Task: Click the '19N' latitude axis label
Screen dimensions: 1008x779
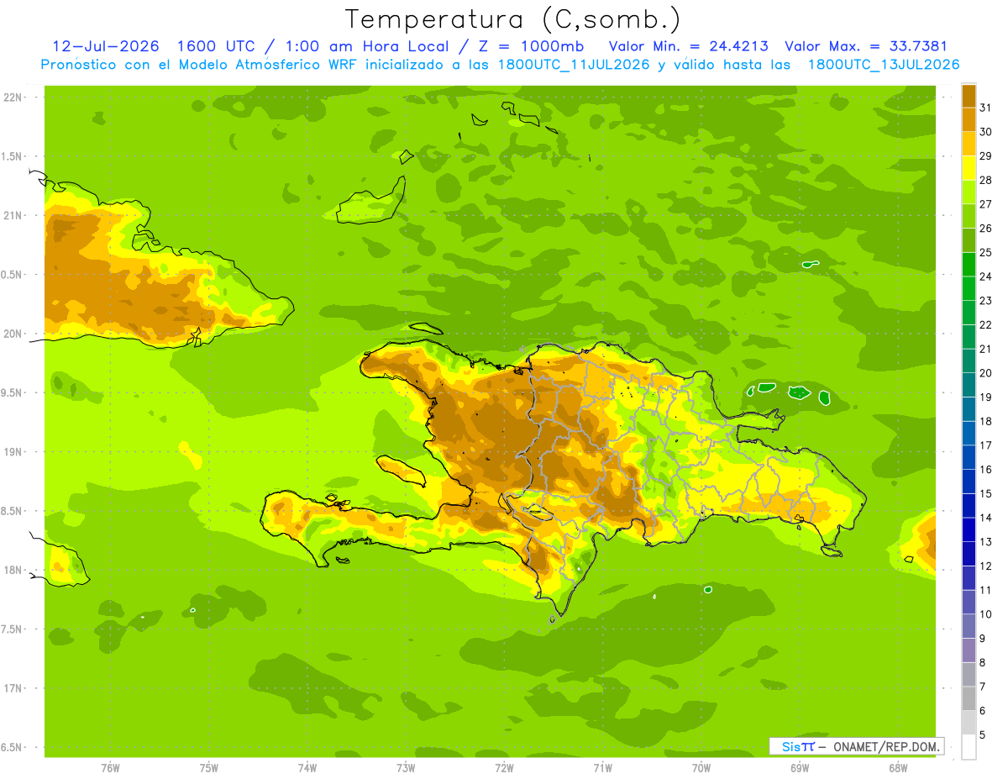Action: tap(13, 452)
